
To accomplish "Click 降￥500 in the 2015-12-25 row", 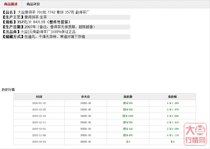I will coord(128,109).
